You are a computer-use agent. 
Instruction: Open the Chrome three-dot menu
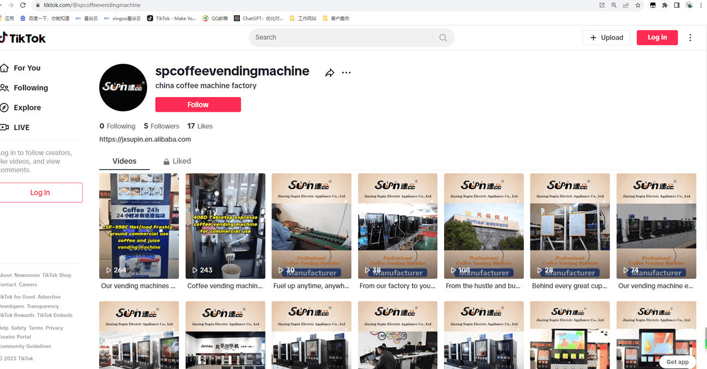[701, 5]
